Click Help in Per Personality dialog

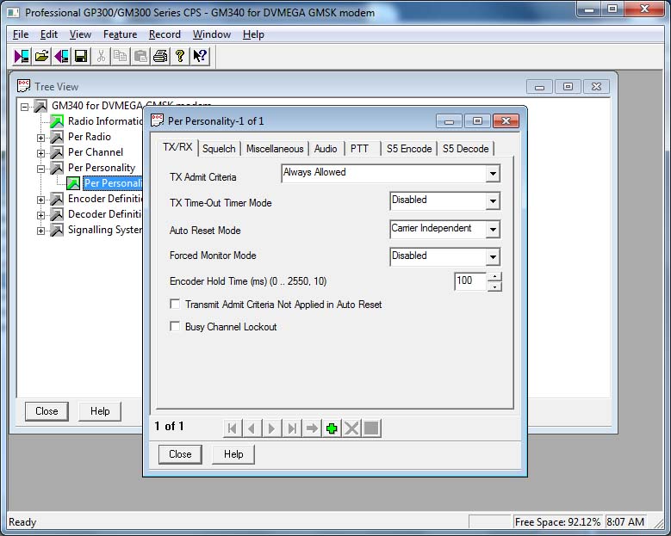click(x=233, y=454)
